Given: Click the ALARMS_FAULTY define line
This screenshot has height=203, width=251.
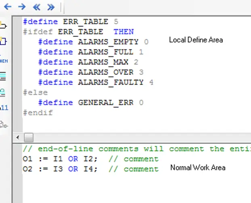Looking at the screenshot, I should tap(96, 82).
